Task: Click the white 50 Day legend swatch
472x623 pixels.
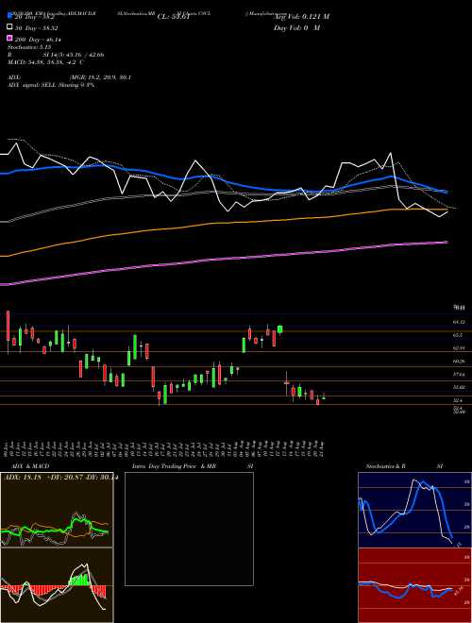Action: (x=9, y=26)
